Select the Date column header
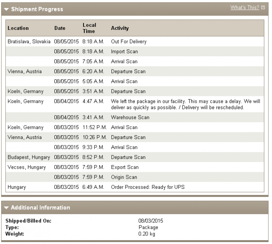The width and height of the screenshot is (272, 244). coord(60,28)
